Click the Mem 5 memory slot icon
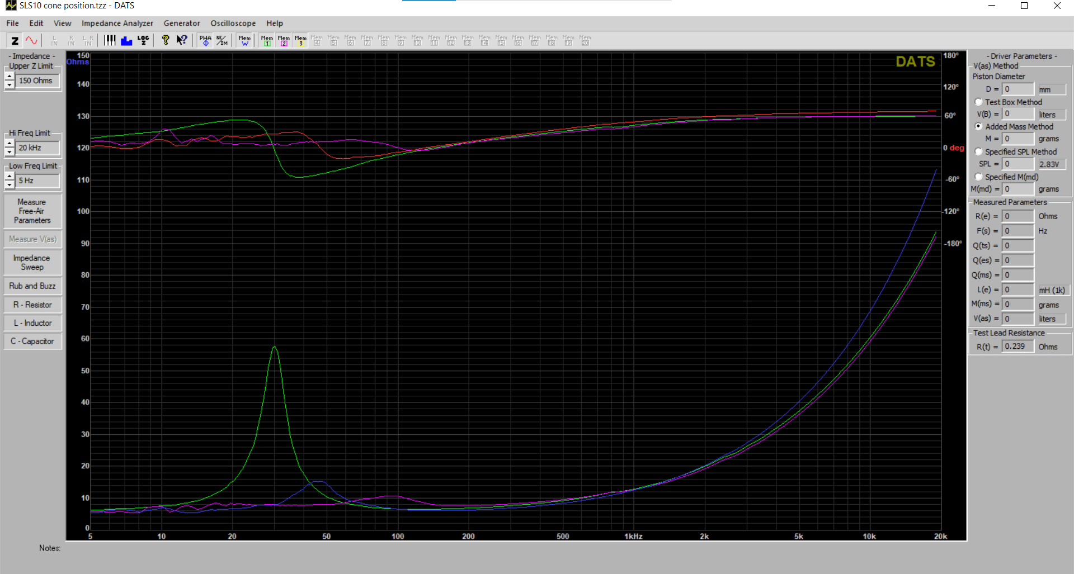The image size is (1074, 574). pyautogui.click(x=333, y=40)
